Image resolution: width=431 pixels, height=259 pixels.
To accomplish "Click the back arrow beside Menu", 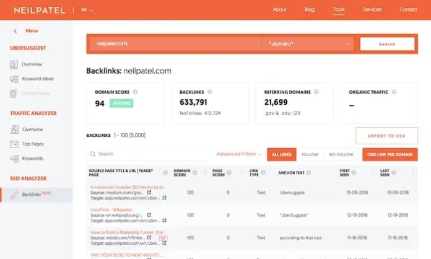I will (15, 31).
